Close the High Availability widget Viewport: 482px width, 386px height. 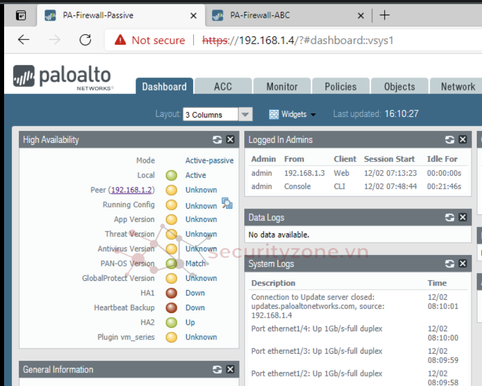pos(230,140)
